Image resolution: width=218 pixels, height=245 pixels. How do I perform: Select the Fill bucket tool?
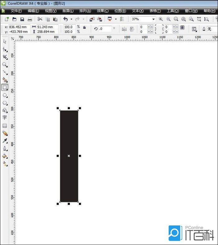pyautogui.click(x=5, y=156)
